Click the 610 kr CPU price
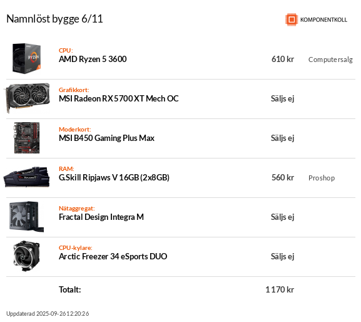The image size is (361, 322). tap(283, 60)
